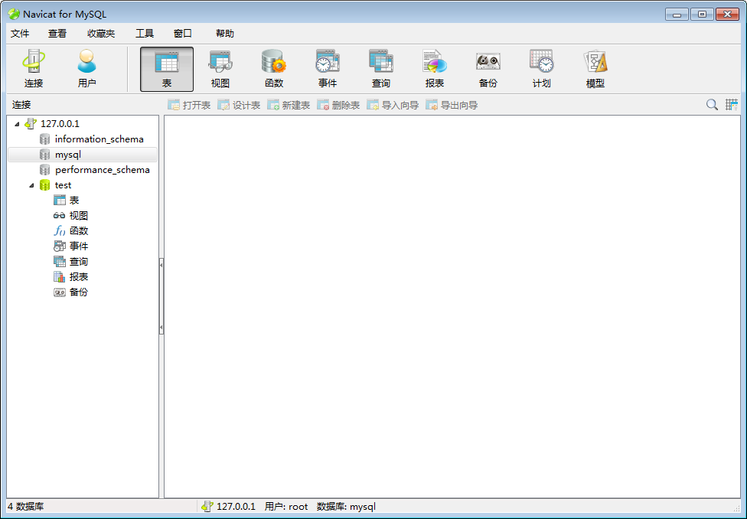
Task: Open the 工具 (Tools) menu
Action: [x=145, y=34]
